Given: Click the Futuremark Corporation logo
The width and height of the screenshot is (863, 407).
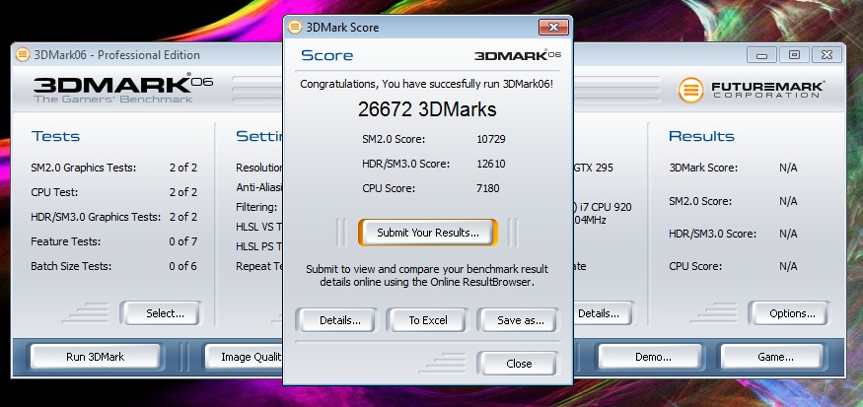Looking at the screenshot, I should click(752, 90).
